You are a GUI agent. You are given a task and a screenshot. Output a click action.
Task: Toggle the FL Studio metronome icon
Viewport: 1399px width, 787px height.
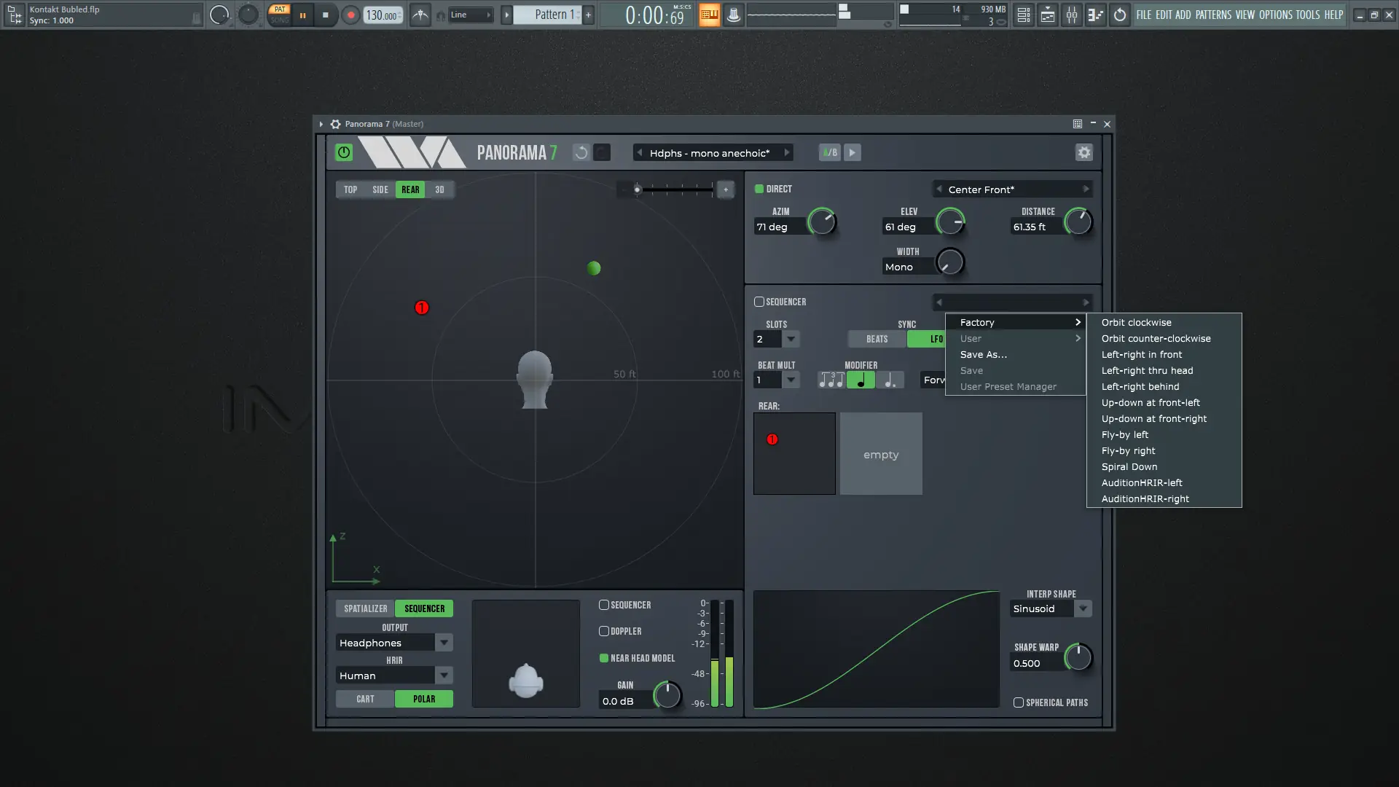click(x=420, y=15)
